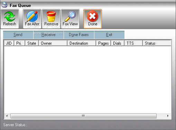
Task: Click the Pri. column header
Action: (x=19, y=43)
